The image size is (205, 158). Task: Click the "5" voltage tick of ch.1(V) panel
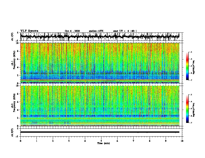[x=18, y=33]
